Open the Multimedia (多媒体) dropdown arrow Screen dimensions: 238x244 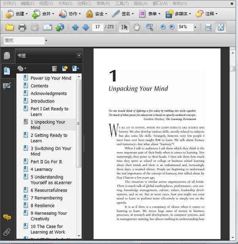pyautogui.click(x=190, y=14)
